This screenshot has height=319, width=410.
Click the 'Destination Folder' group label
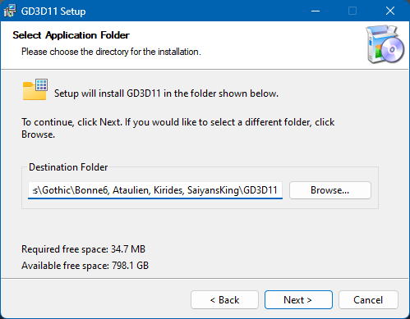point(68,167)
